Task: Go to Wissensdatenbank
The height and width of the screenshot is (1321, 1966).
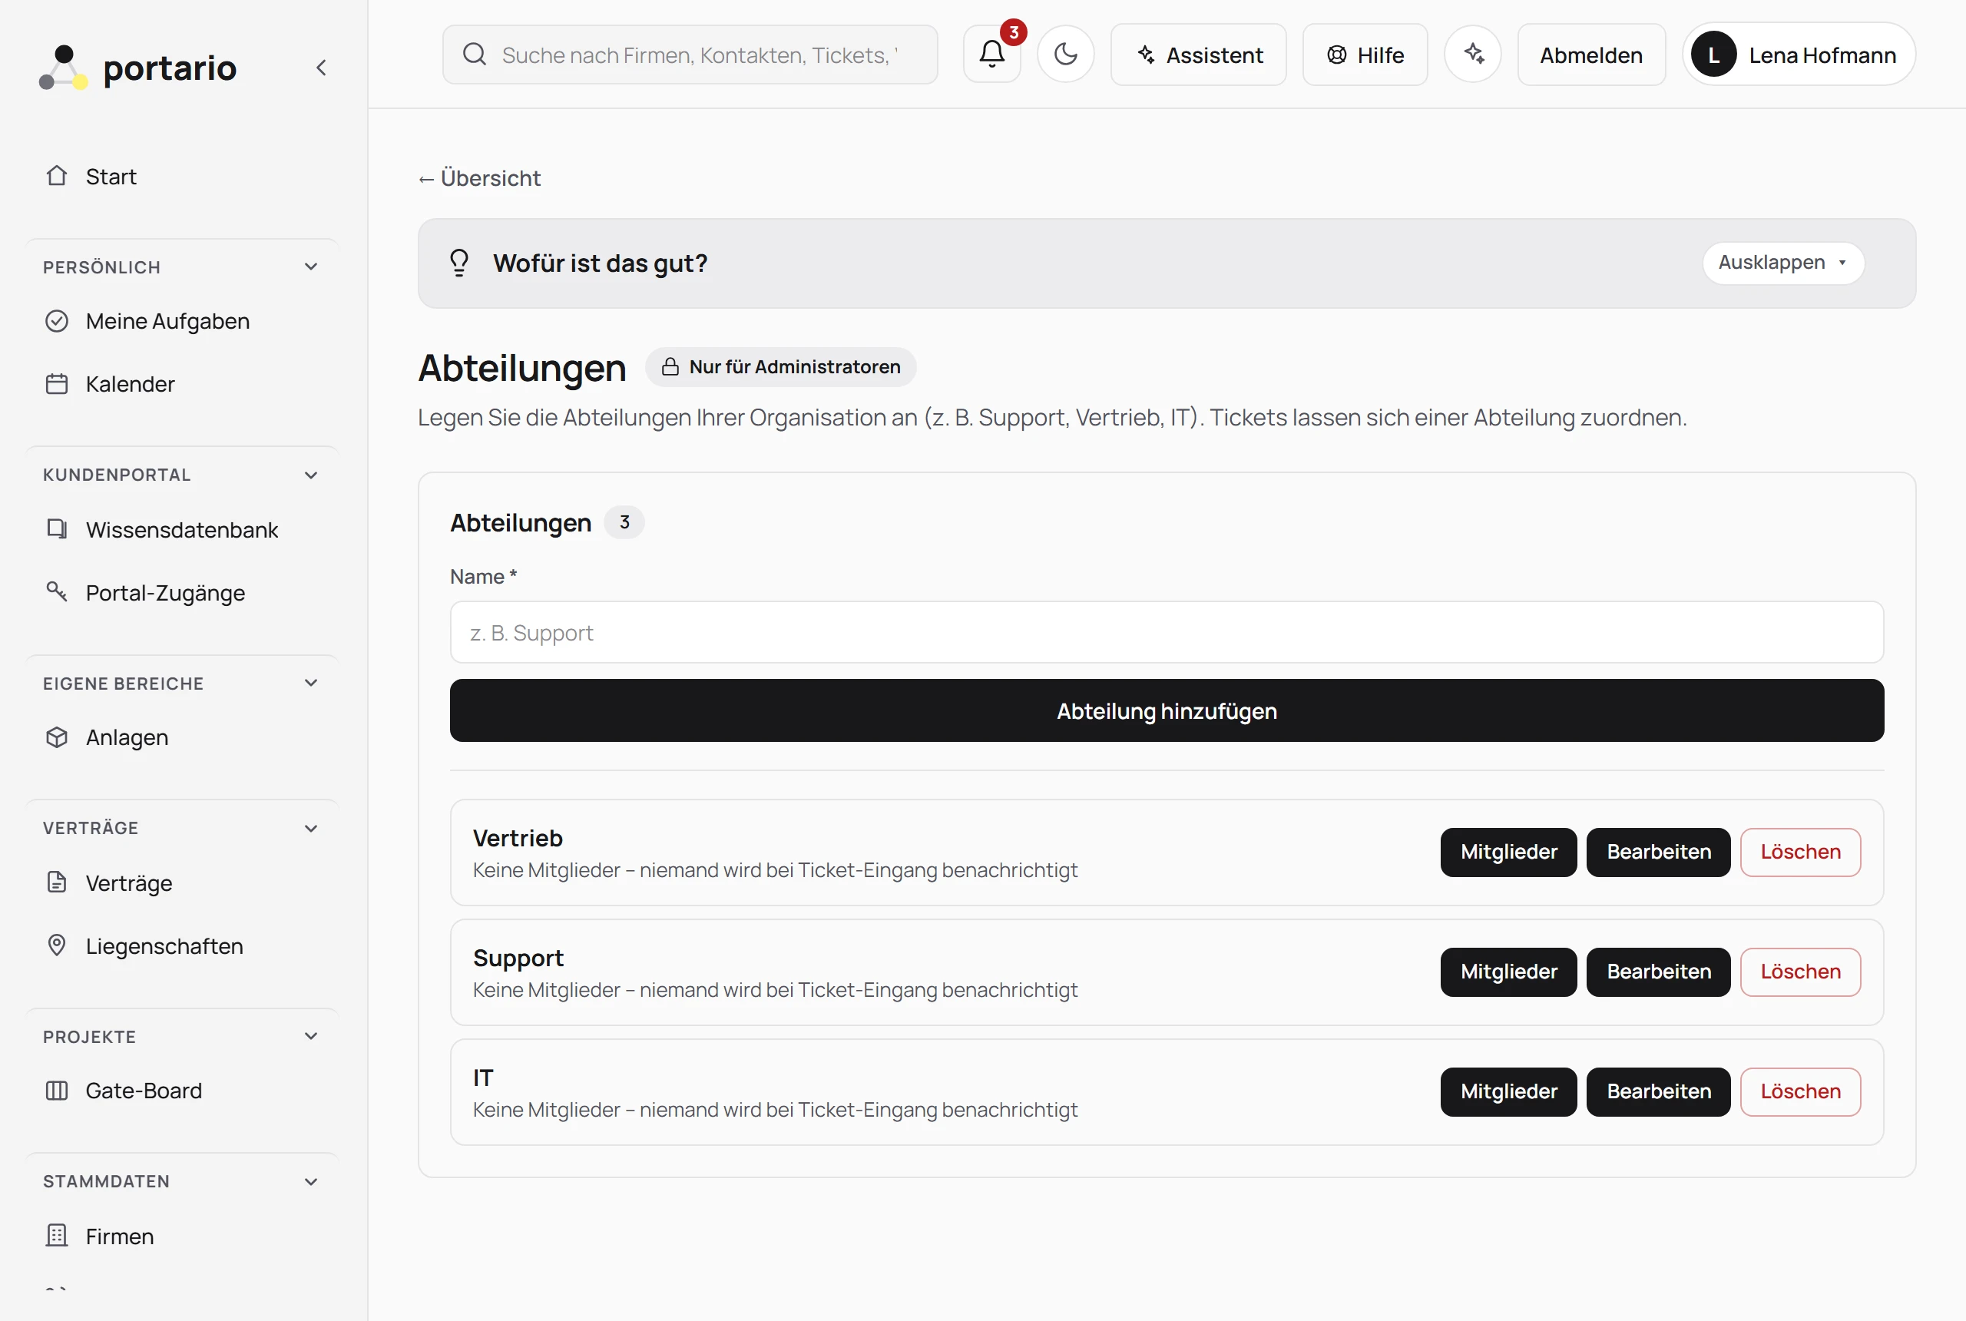Action: pos(182,530)
